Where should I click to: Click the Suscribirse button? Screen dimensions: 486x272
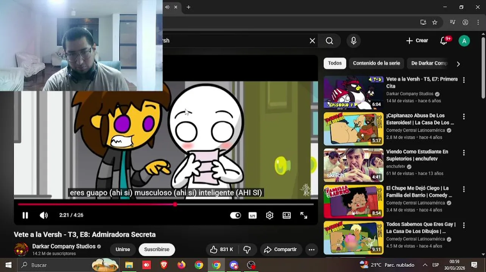[157, 249]
